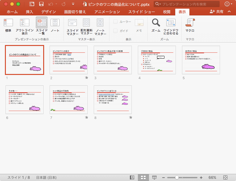Click the Redo/Repeat arrow icon
The width and height of the screenshot is (236, 181).
point(64,4)
